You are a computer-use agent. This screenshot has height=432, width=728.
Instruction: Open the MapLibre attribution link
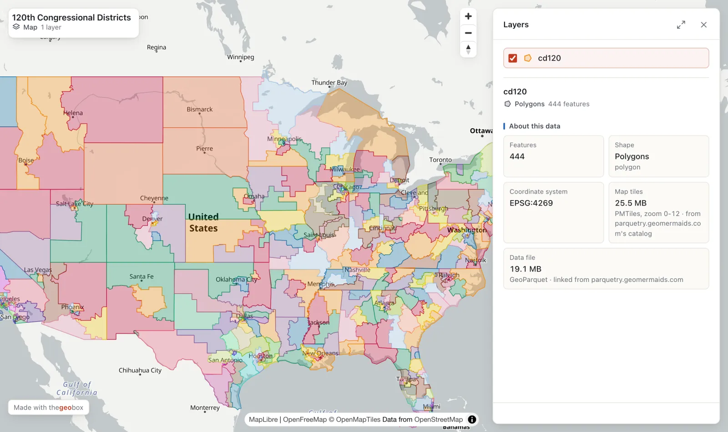click(263, 419)
